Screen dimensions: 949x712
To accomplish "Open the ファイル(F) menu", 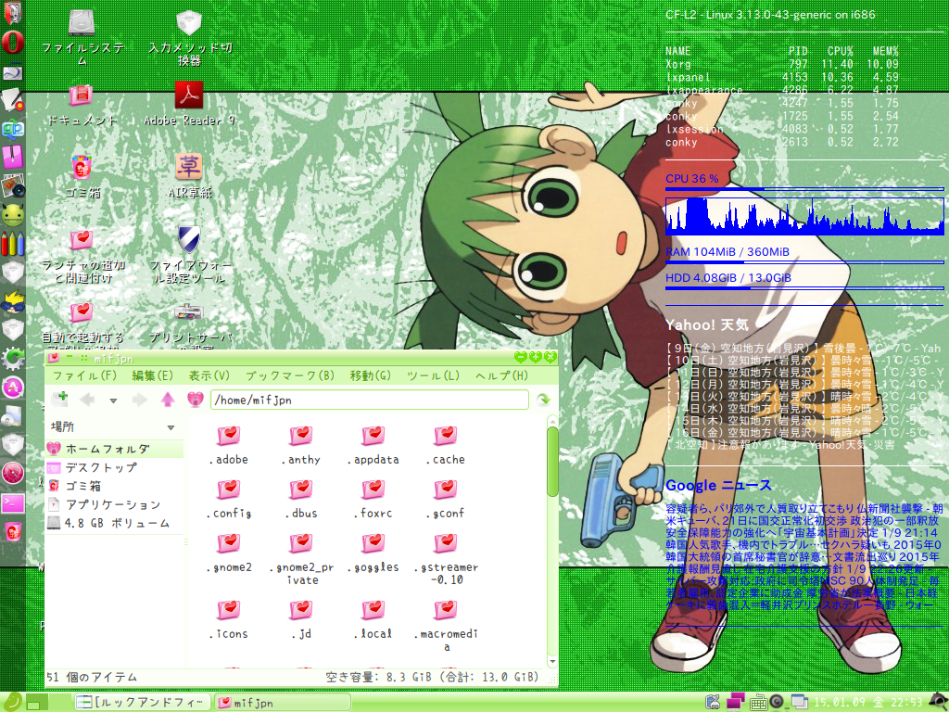I will (x=84, y=376).
